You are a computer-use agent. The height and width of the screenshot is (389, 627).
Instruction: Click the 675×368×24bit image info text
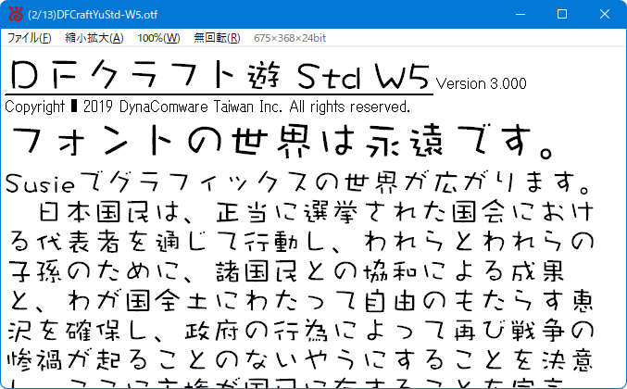(290, 38)
